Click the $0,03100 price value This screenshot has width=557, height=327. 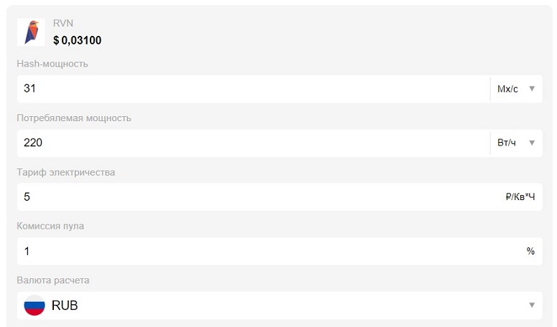click(77, 40)
